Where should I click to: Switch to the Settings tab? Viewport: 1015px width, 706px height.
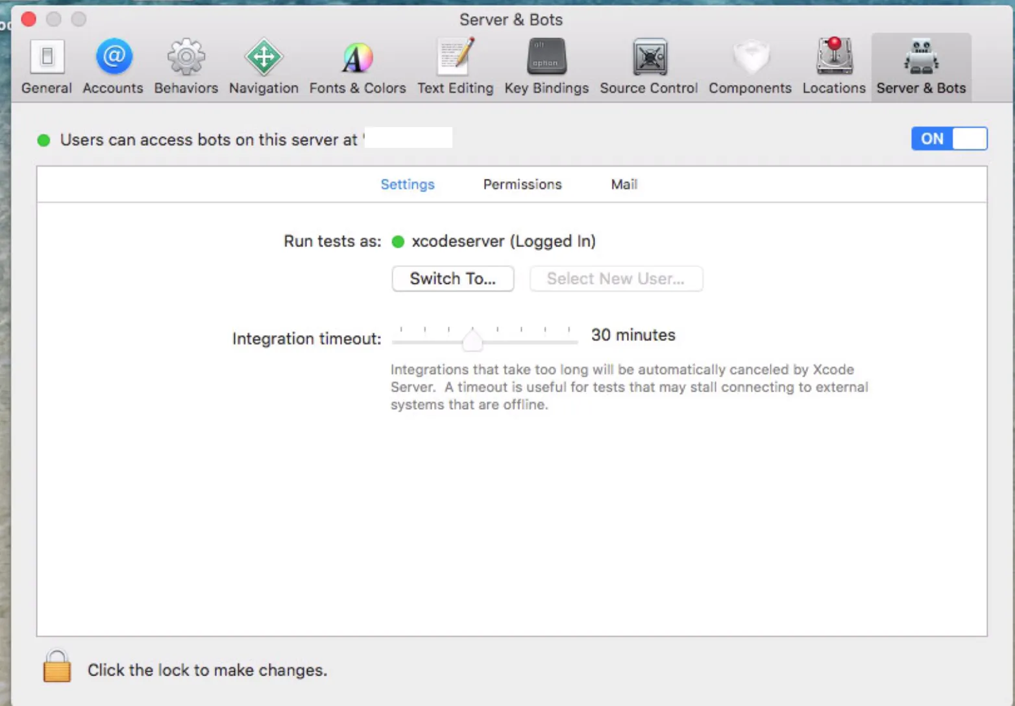click(408, 185)
